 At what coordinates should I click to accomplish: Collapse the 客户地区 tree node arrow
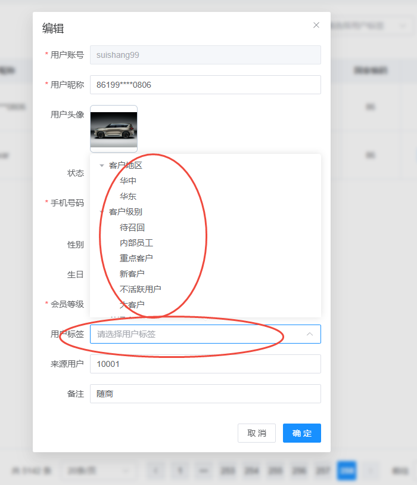coord(102,166)
